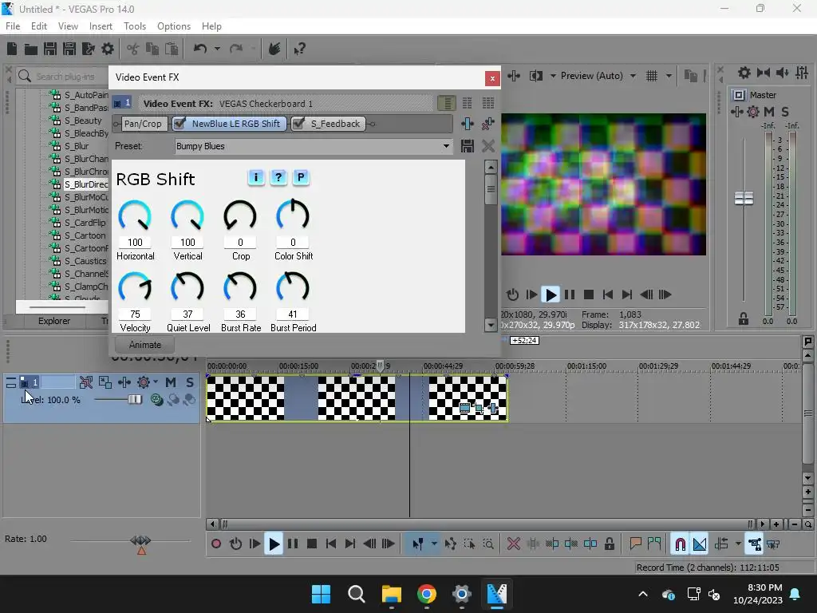Open Project Properties gear icon
The image size is (817, 613).
108,49
